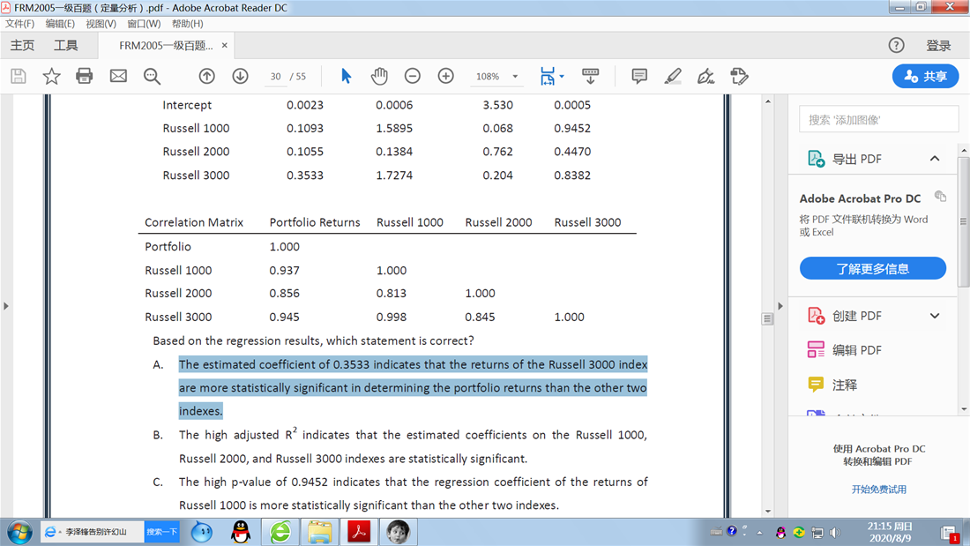
Task: Activate the Hand pan tool
Action: pyautogui.click(x=379, y=76)
